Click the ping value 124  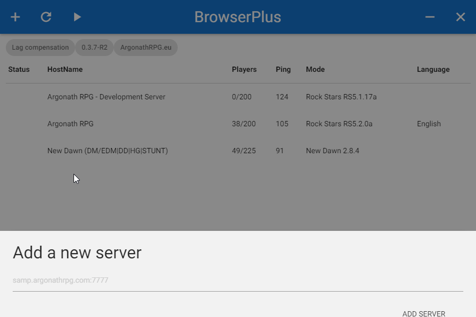point(282,97)
